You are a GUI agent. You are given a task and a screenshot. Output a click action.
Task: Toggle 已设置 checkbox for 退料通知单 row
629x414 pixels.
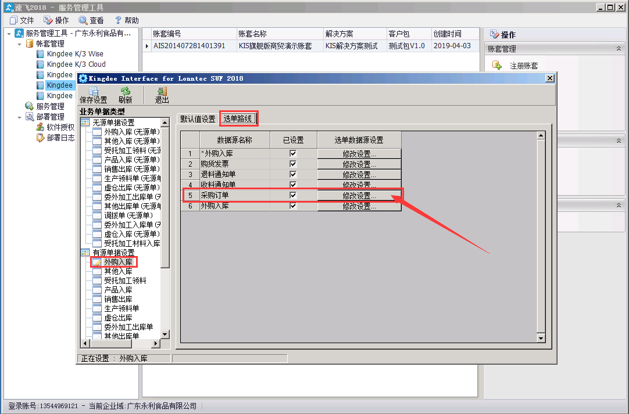tap(293, 174)
